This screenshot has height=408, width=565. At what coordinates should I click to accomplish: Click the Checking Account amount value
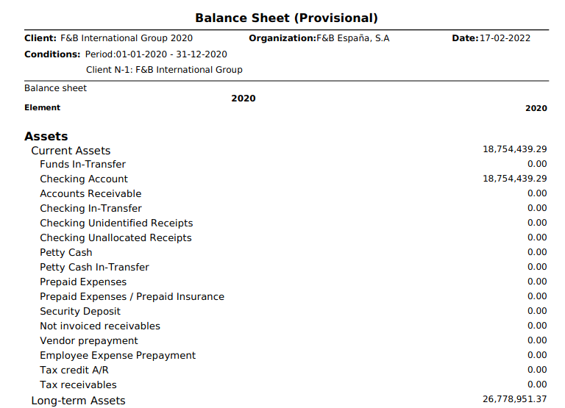coord(514,179)
